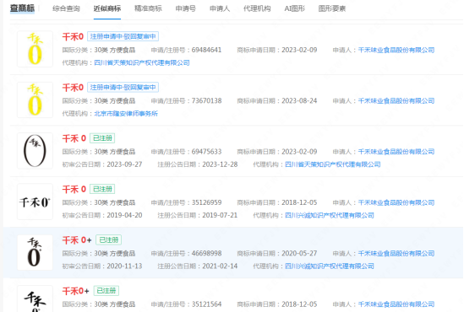Click 已注册 status tag for 69475633

(102, 138)
